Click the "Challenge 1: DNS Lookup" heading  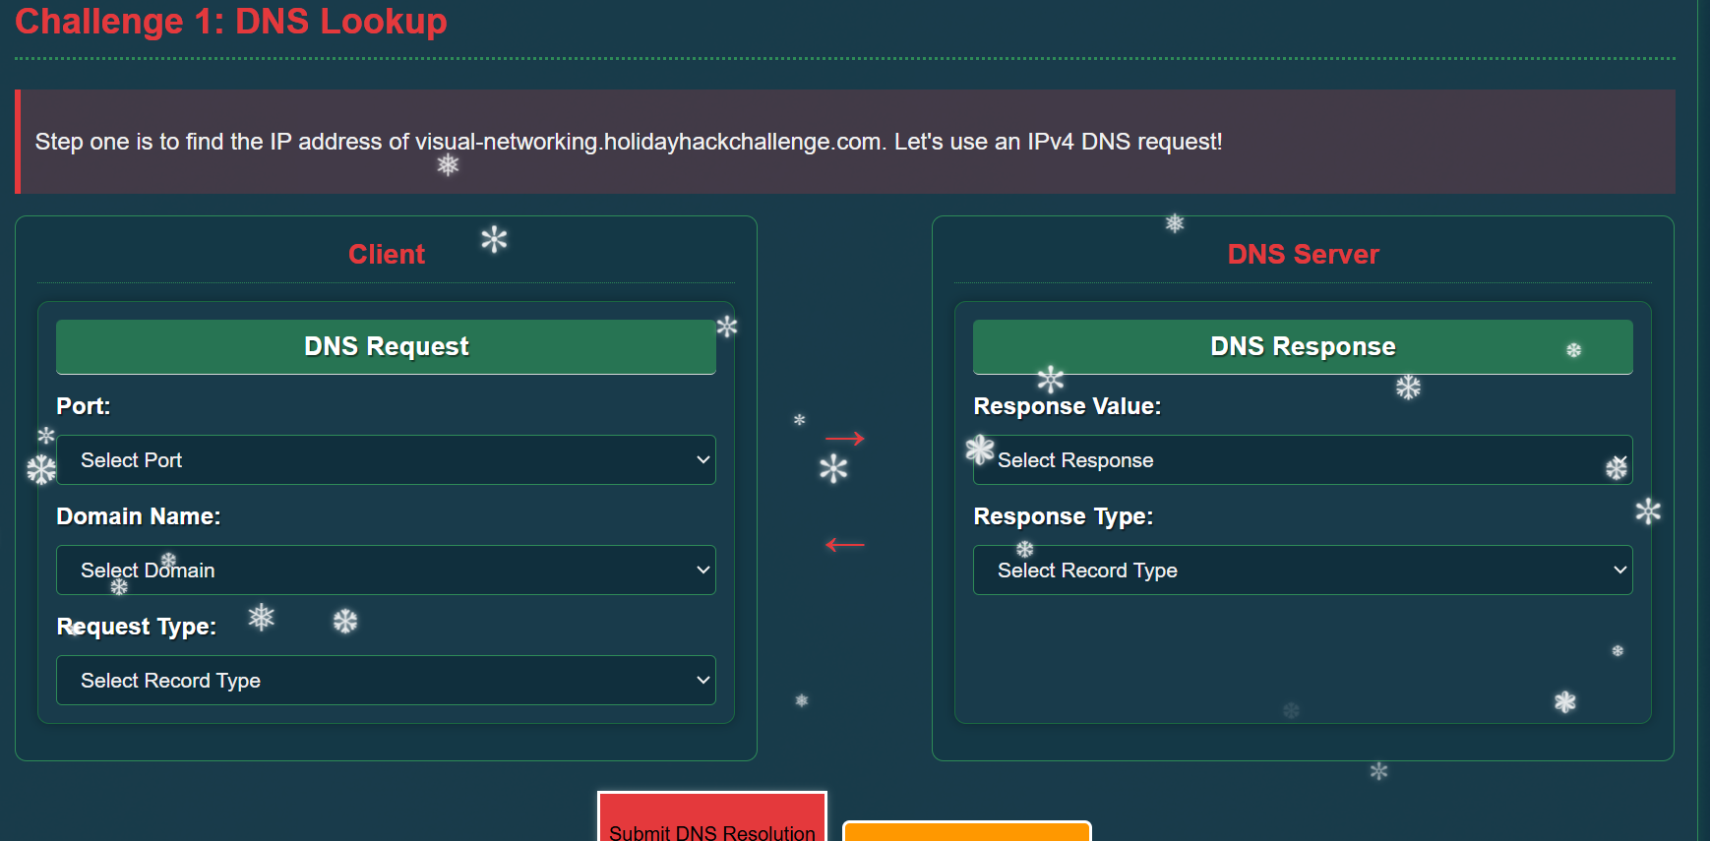pos(231,21)
